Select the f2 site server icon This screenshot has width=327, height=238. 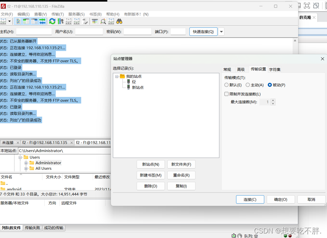pos(129,82)
